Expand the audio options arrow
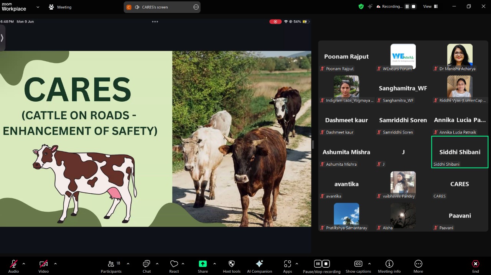Viewport: 491px width, 275px height. (24, 264)
